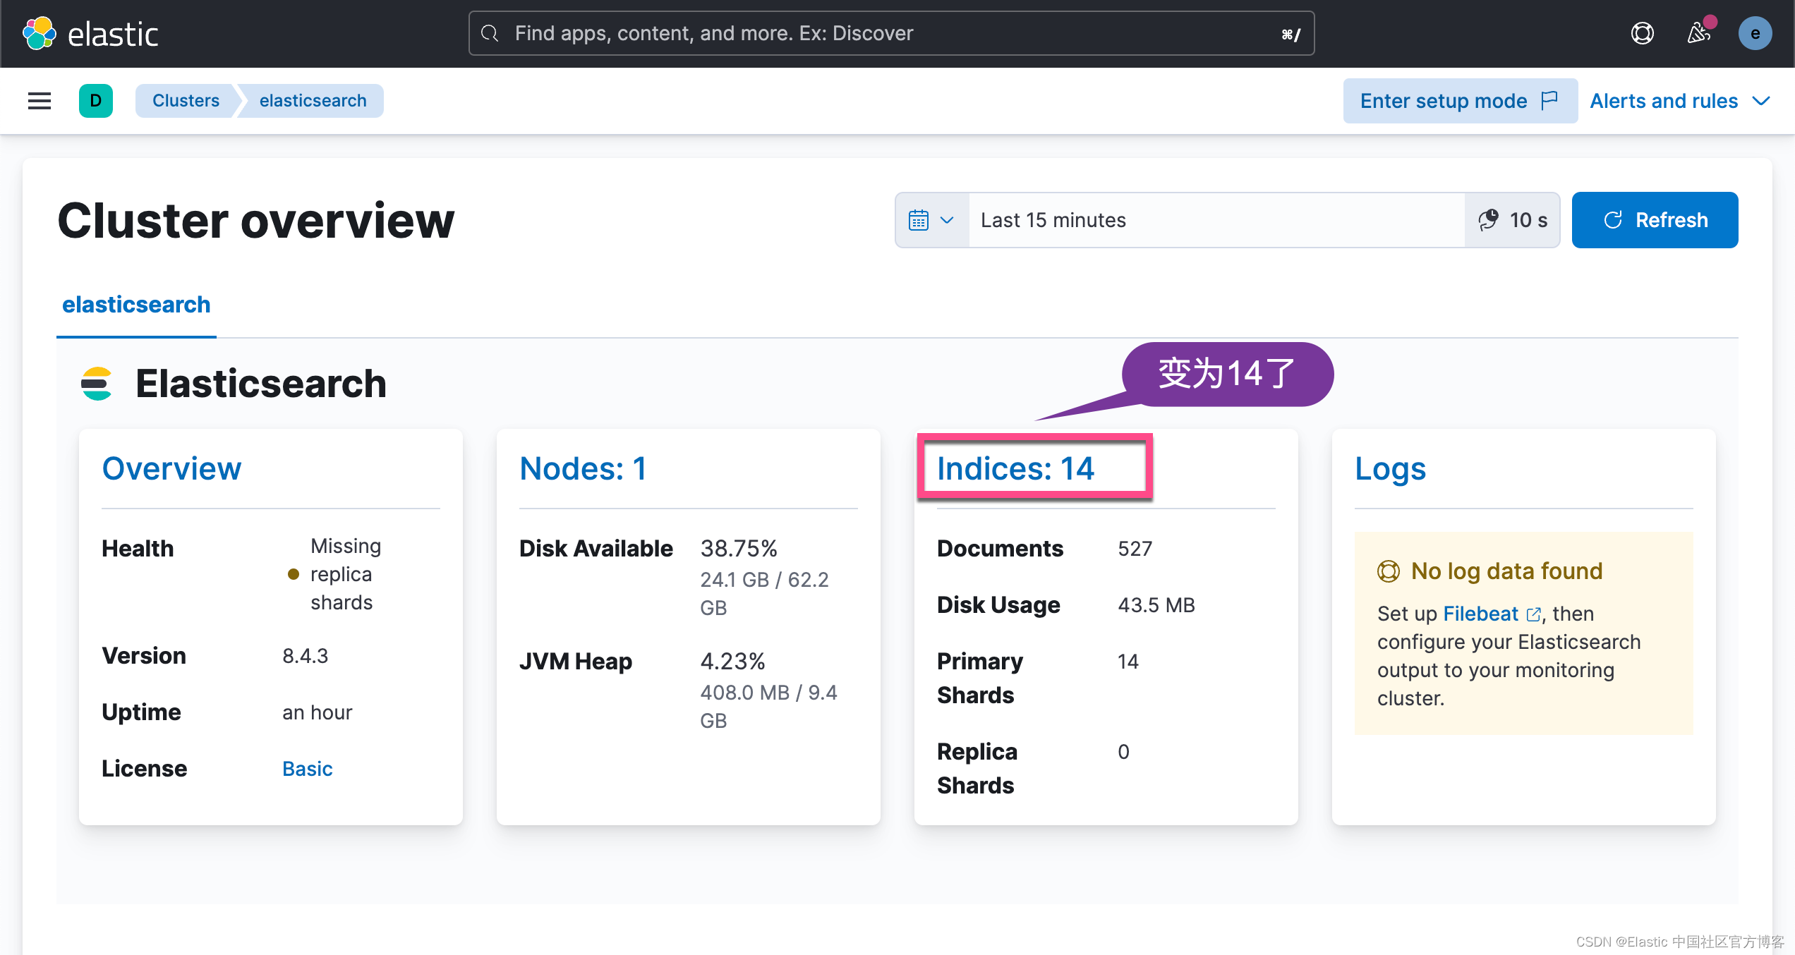
Task: Open the quick time select chevron
Action: pyautogui.click(x=946, y=220)
